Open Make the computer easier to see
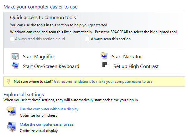The height and width of the screenshot is (137, 188). click(46, 124)
